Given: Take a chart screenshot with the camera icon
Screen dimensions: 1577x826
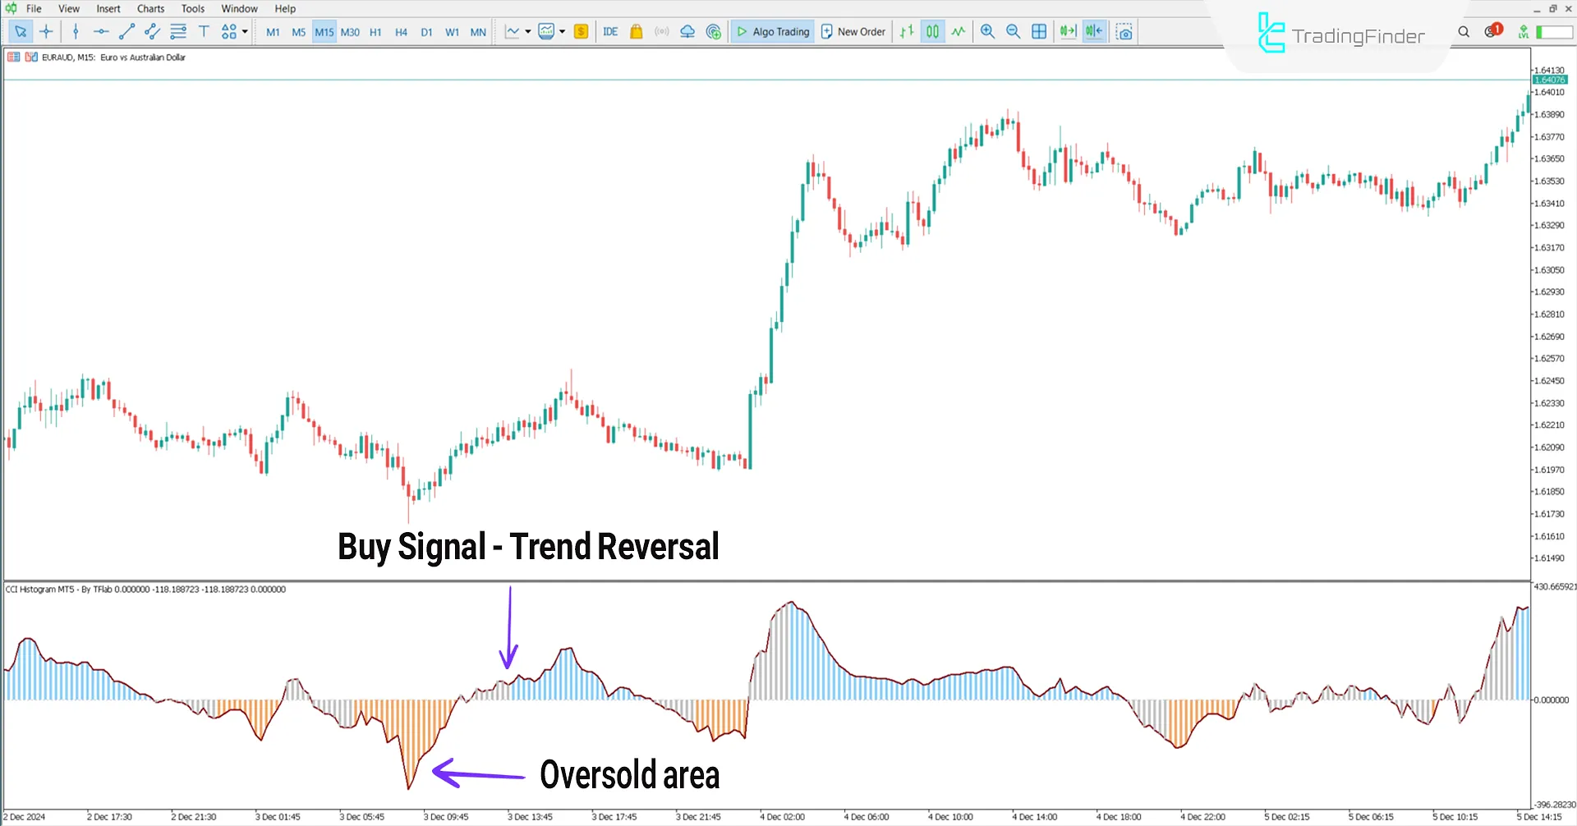Looking at the screenshot, I should point(1124,31).
